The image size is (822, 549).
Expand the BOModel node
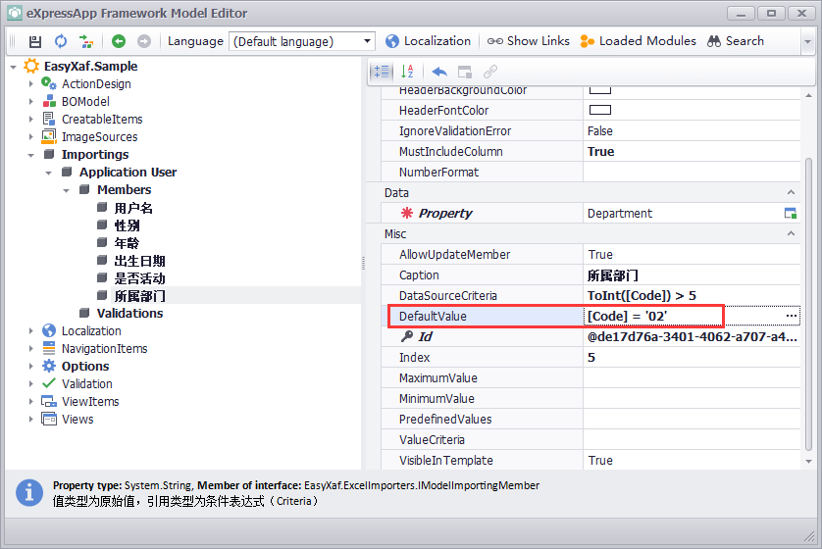(31, 102)
